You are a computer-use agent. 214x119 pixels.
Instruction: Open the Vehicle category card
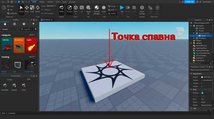pyautogui.click(x=7, y=45)
